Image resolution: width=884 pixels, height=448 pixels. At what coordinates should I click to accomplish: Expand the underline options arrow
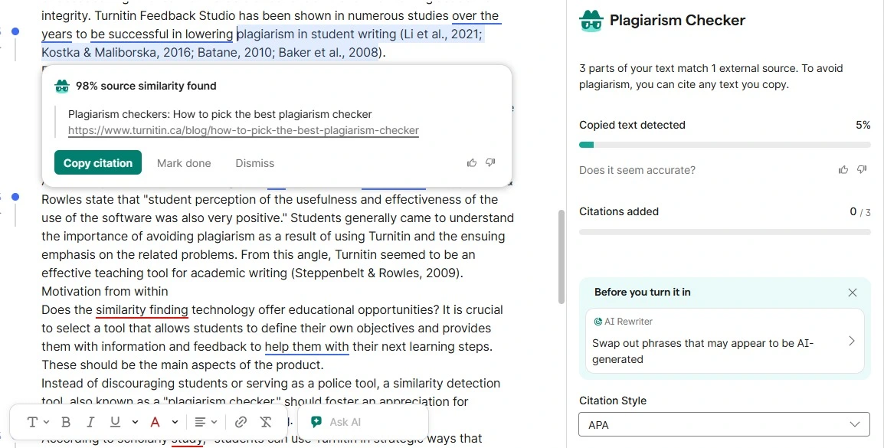point(135,422)
